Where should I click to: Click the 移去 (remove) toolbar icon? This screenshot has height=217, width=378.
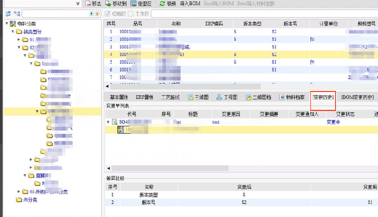pos(88,4)
